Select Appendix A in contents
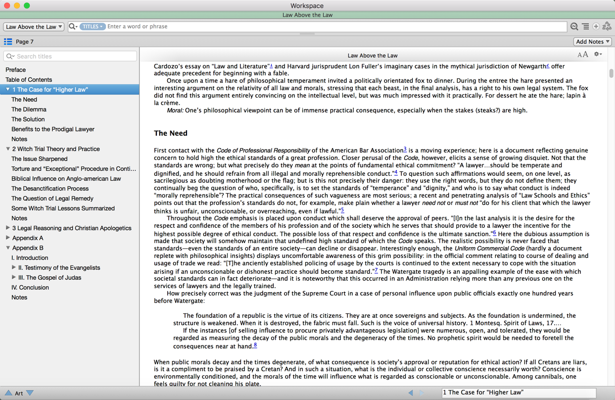This screenshot has width=615, height=400. point(28,238)
